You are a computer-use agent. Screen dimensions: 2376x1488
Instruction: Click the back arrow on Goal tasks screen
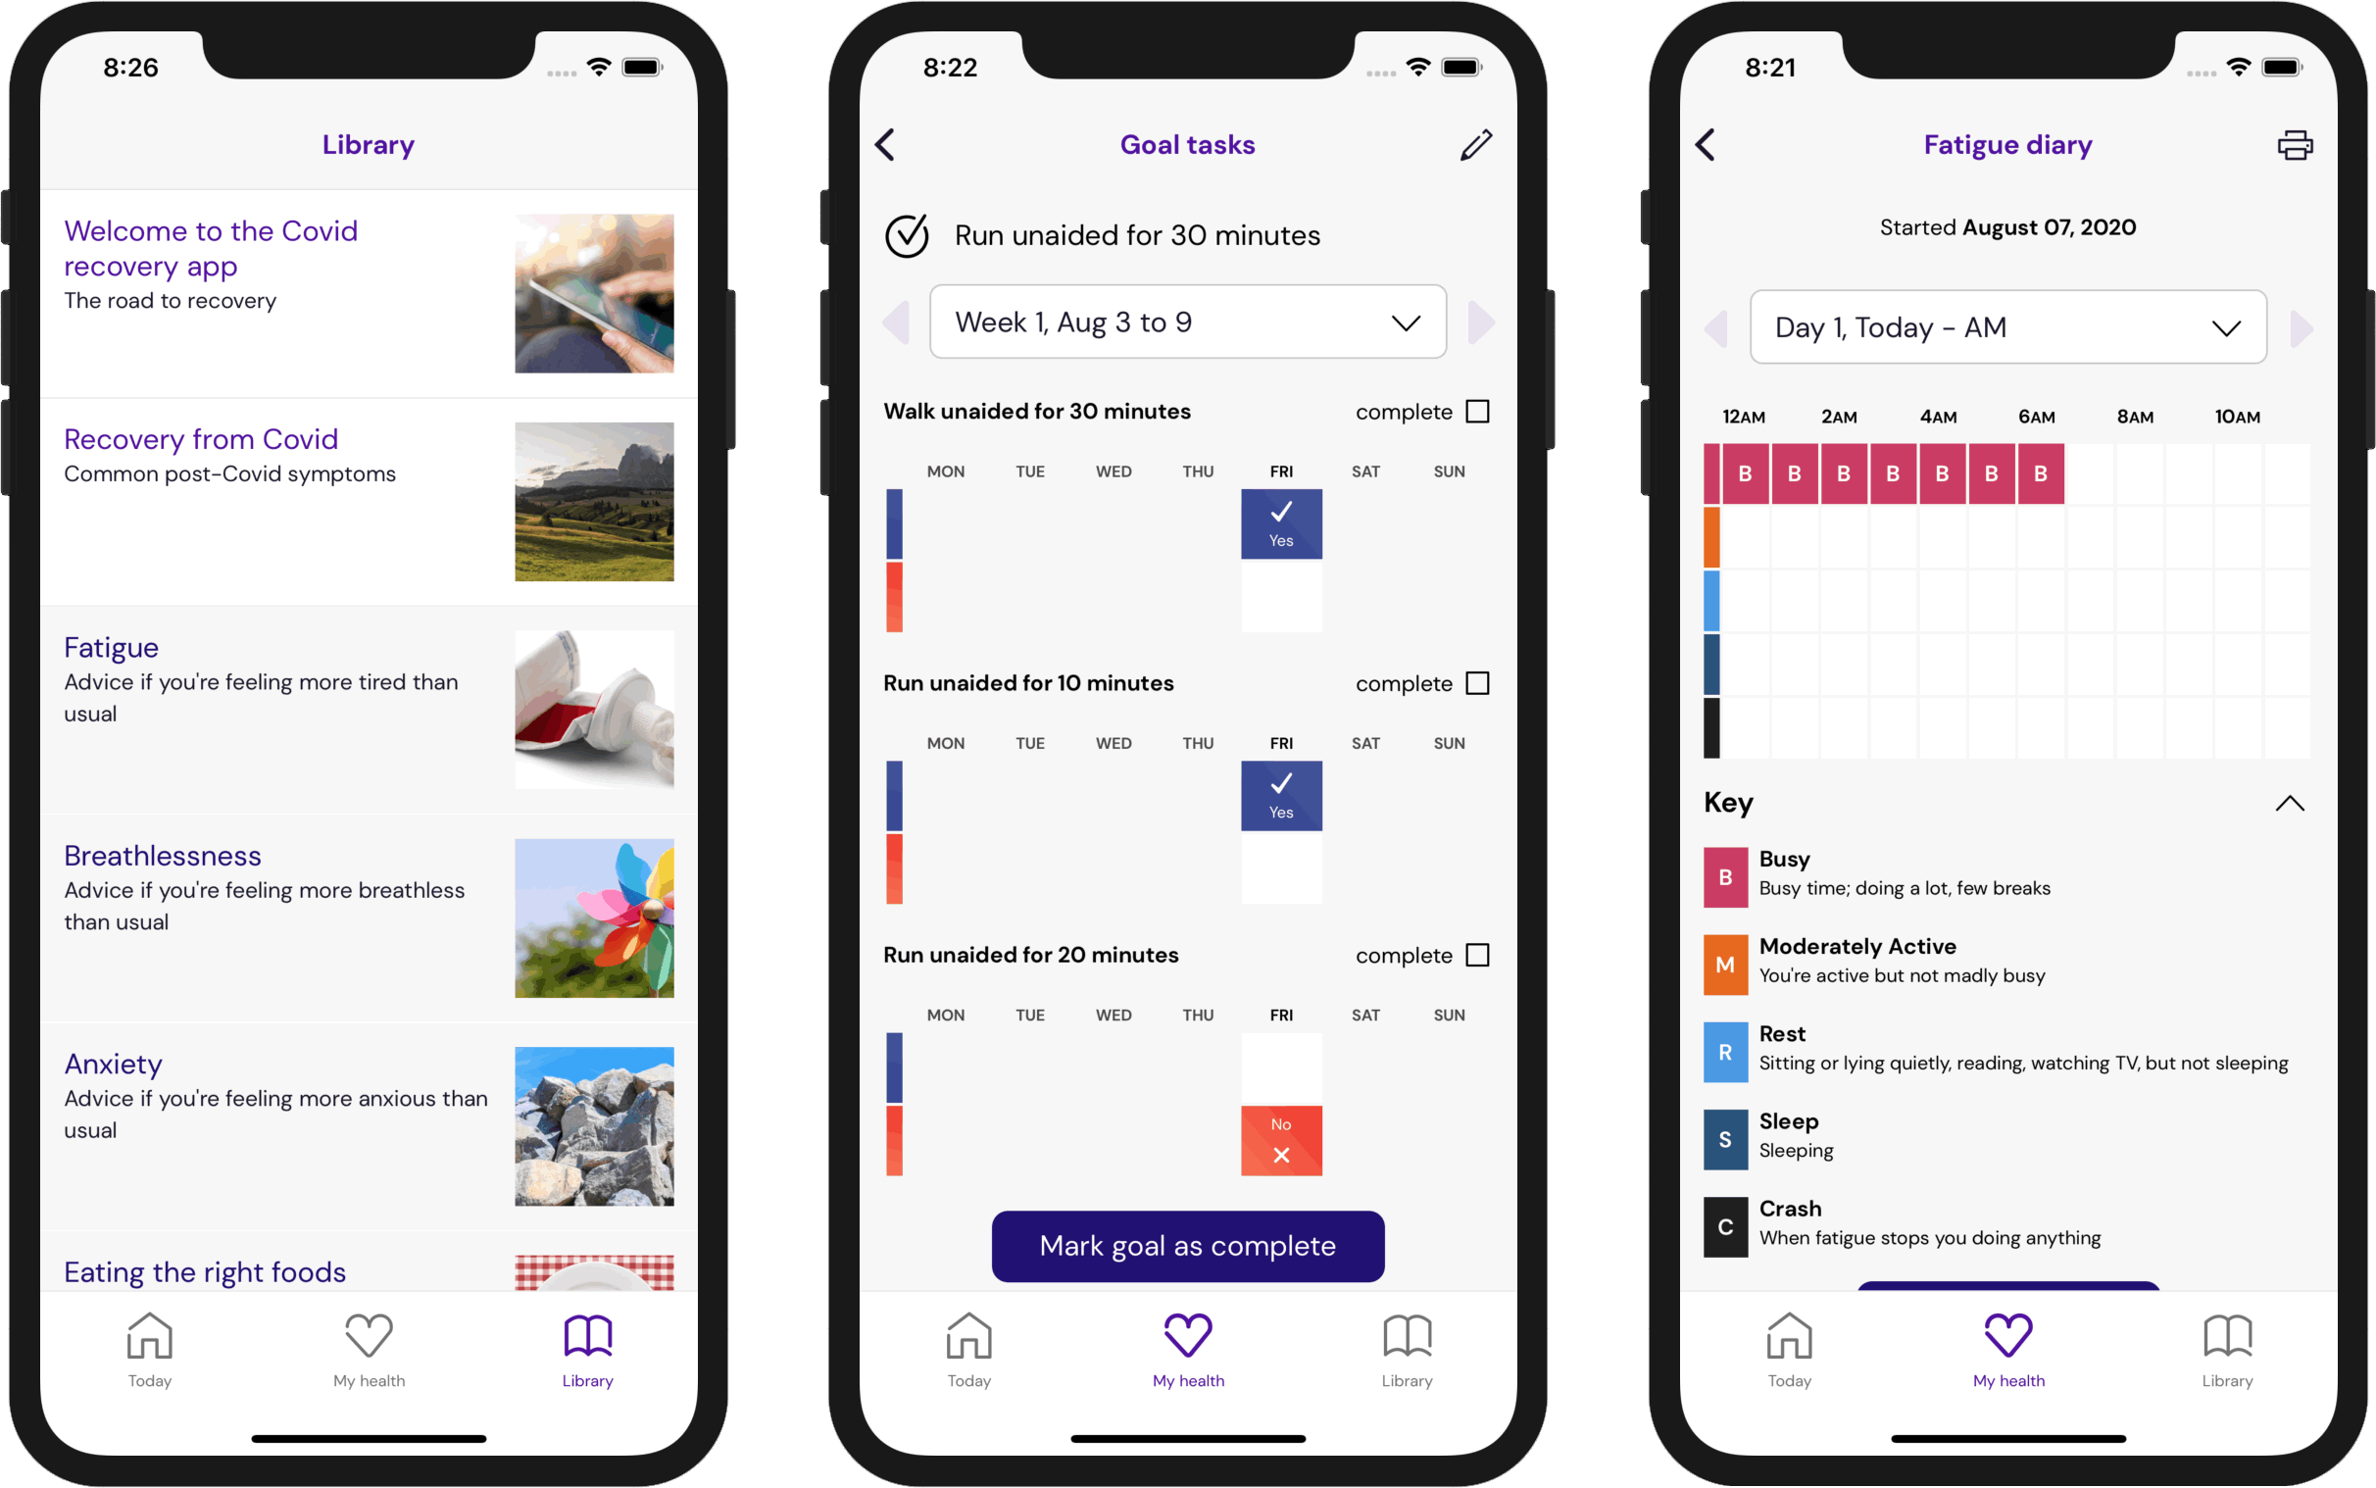[x=883, y=142]
